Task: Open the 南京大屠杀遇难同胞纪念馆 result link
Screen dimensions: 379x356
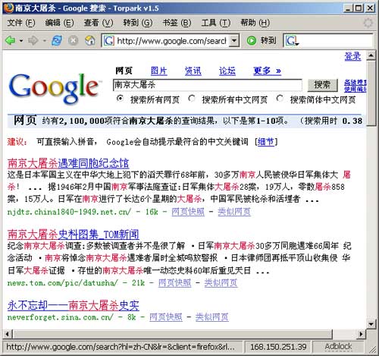Action: 68,163
